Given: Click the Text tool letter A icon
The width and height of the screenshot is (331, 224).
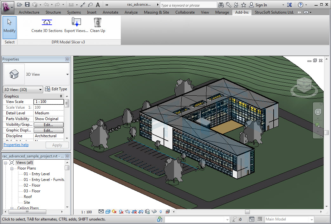Looking at the screenshot, I should coord(98,5).
